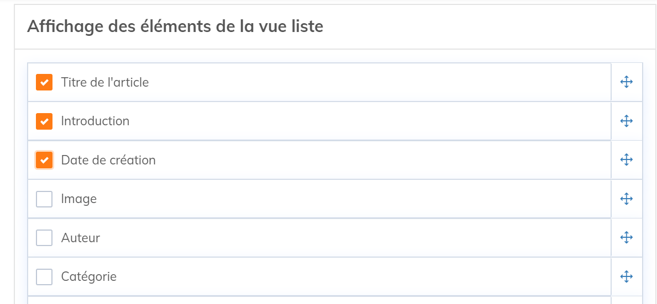
Task: Click the drag icon on the Introduction row
Action: [x=626, y=121]
